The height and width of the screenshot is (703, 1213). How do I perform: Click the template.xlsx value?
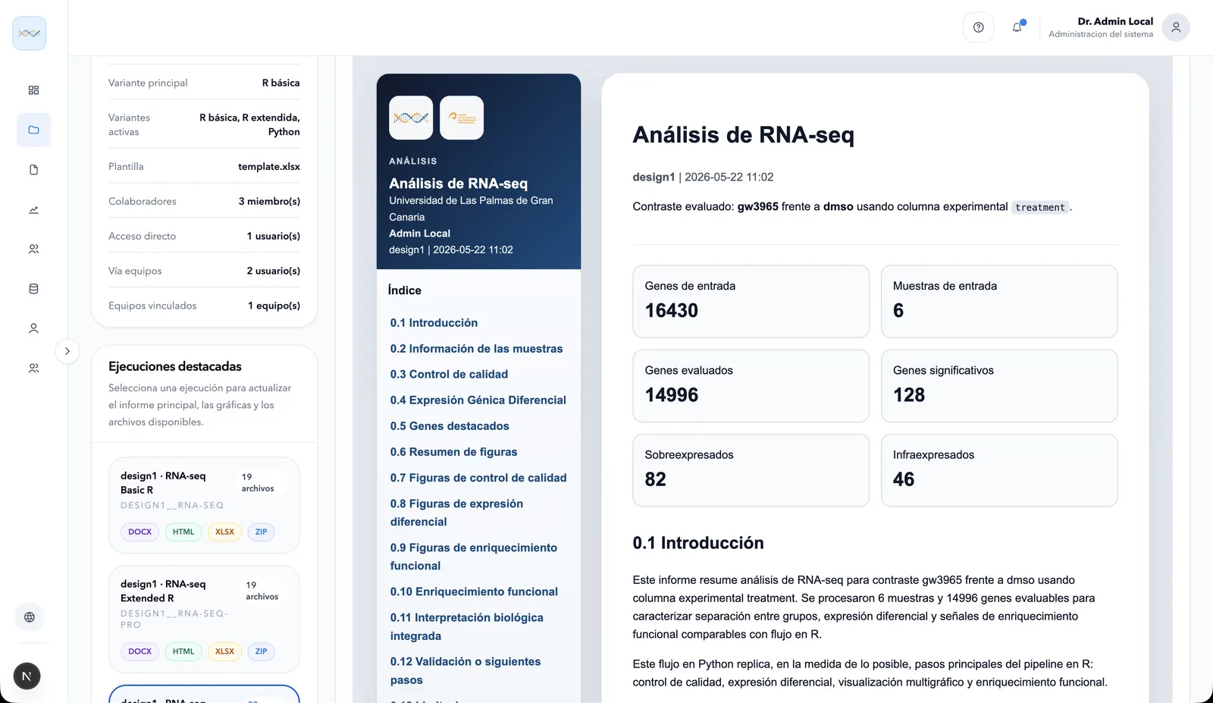coord(269,167)
